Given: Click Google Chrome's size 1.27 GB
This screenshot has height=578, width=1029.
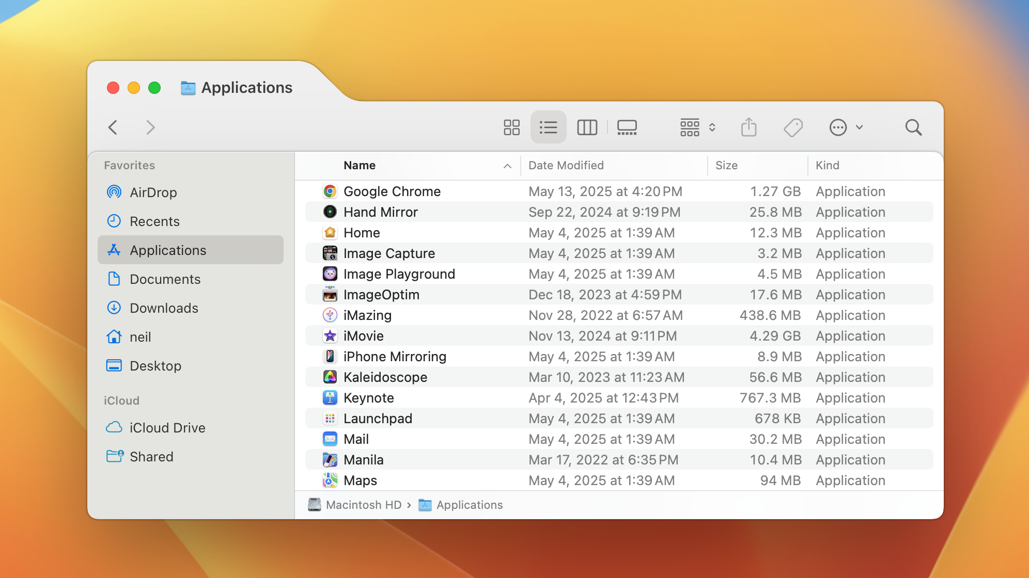Looking at the screenshot, I should [775, 191].
